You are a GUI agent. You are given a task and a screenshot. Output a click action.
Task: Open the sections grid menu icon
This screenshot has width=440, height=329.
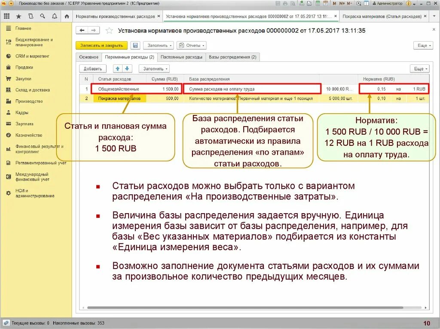(x=7, y=16)
